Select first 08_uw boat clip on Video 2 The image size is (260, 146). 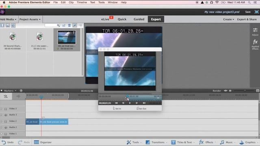pyautogui.click(x=32, y=122)
